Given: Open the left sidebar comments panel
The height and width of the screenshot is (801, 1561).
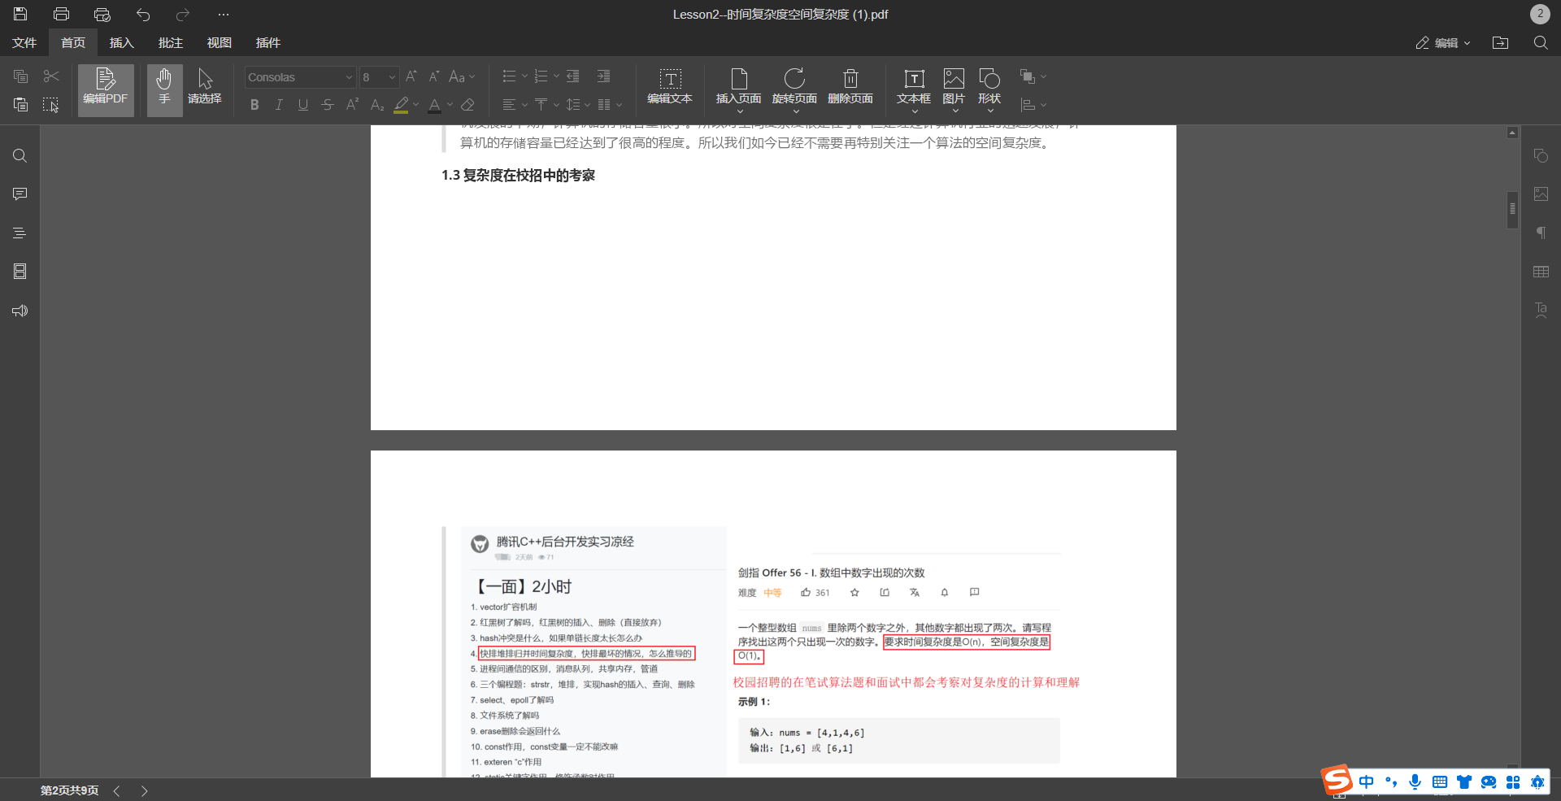Looking at the screenshot, I should coord(20,194).
